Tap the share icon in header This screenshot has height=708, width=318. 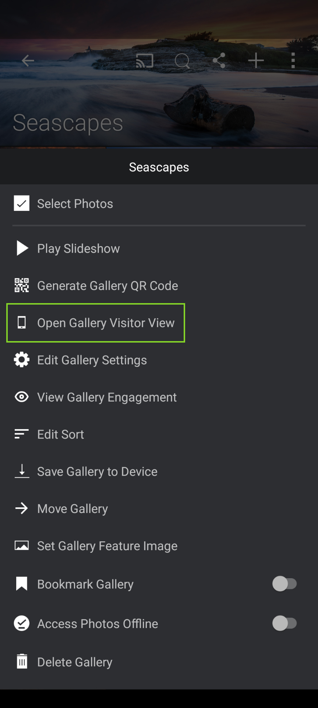[219, 60]
